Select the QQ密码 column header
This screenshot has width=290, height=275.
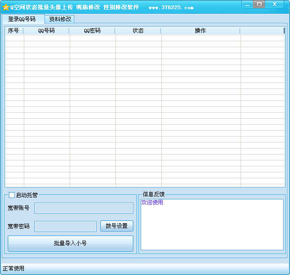coord(92,31)
